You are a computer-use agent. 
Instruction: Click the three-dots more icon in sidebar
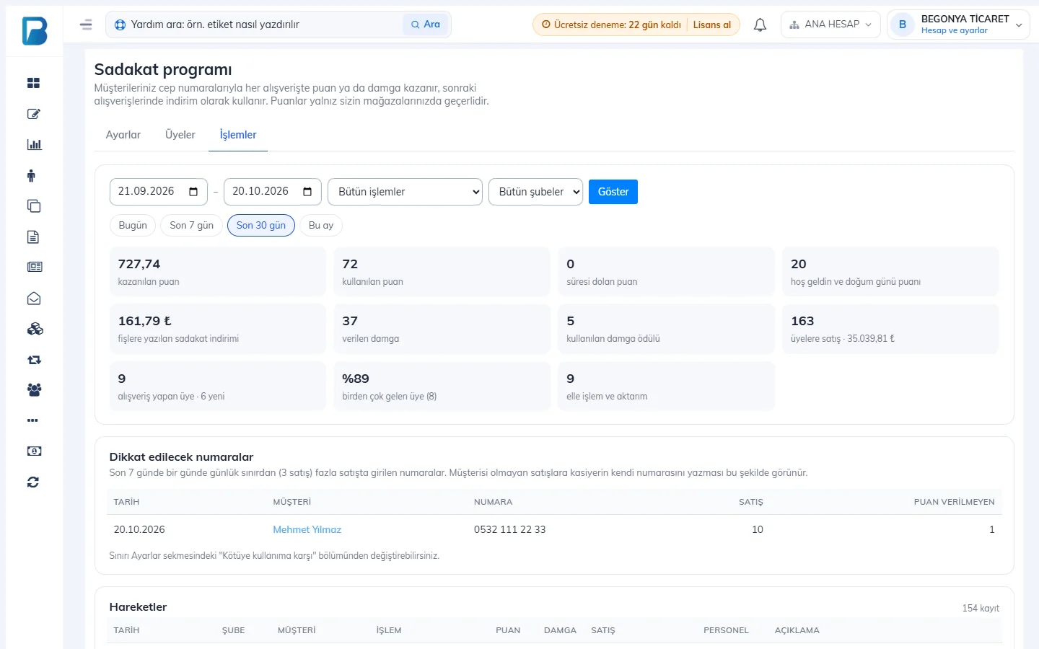(x=32, y=420)
